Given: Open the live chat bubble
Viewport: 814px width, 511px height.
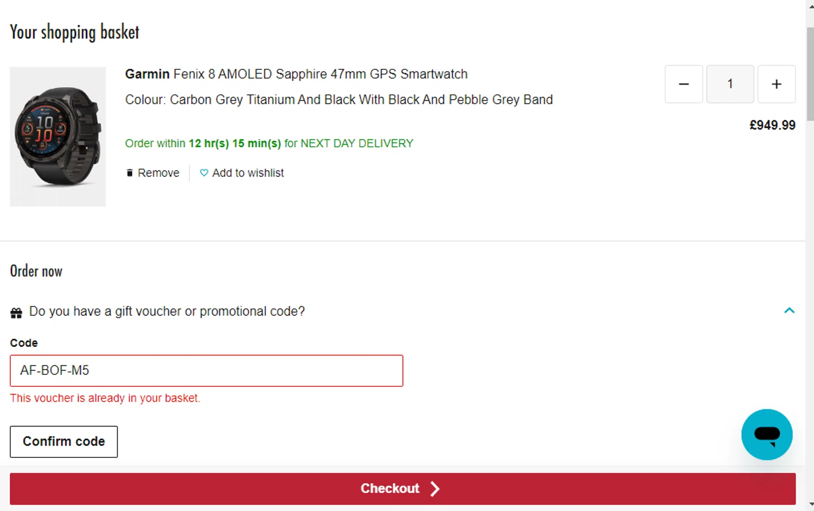Looking at the screenshot, I should (x=767, y=435).
